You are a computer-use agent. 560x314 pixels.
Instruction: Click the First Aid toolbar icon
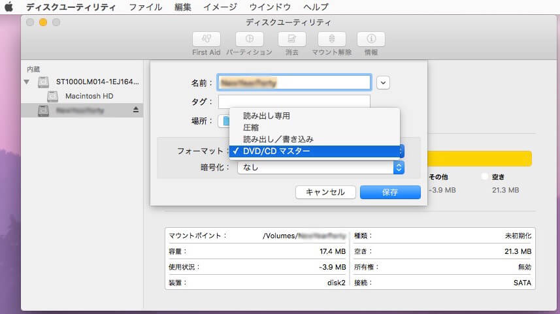(x=206, y=39)
